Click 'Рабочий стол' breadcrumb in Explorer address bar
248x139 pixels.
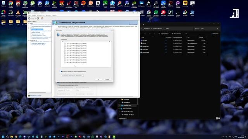[x=158, y=29]
